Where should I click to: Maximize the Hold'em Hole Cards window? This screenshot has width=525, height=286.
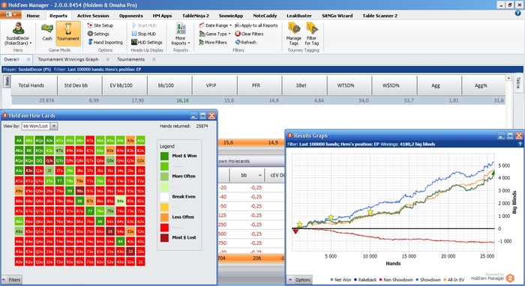click(x=202, y=115)
